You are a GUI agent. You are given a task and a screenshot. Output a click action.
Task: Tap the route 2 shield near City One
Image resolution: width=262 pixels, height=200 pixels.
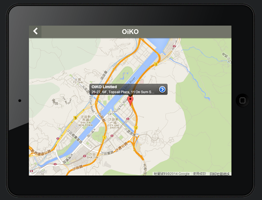point(136,128)
